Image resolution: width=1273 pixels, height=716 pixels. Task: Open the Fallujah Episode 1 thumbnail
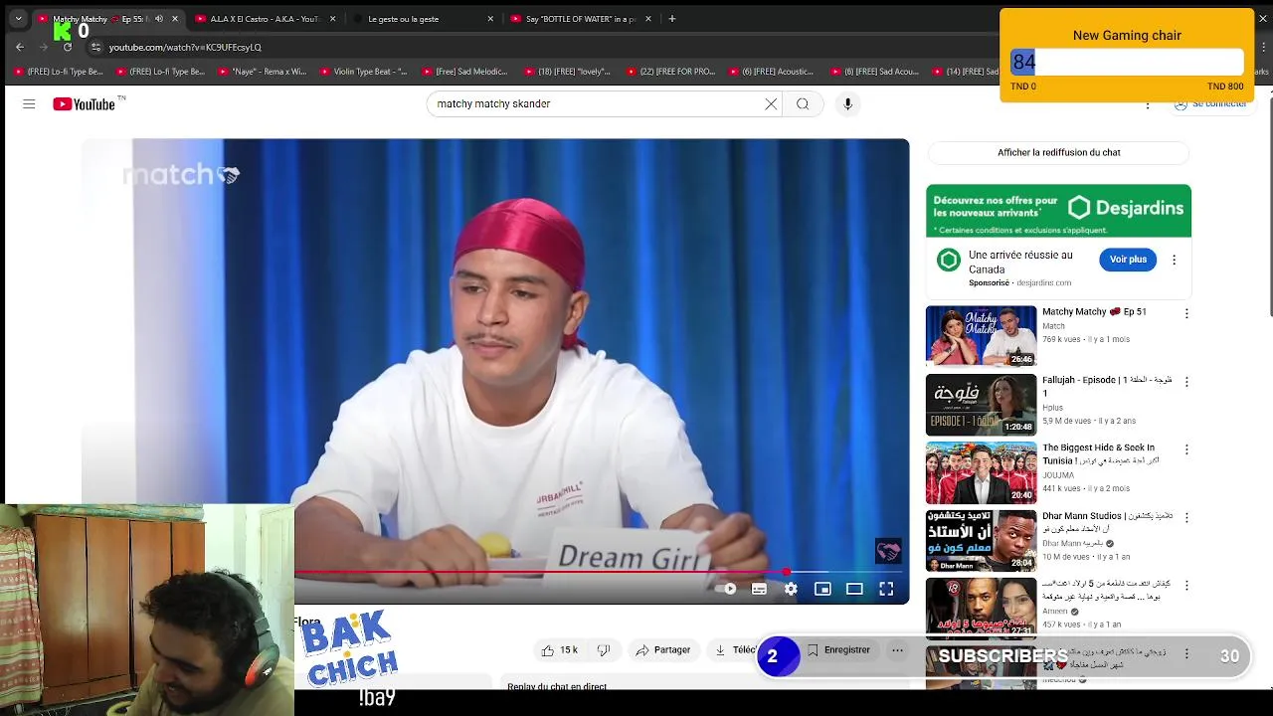tap(981, 404)
